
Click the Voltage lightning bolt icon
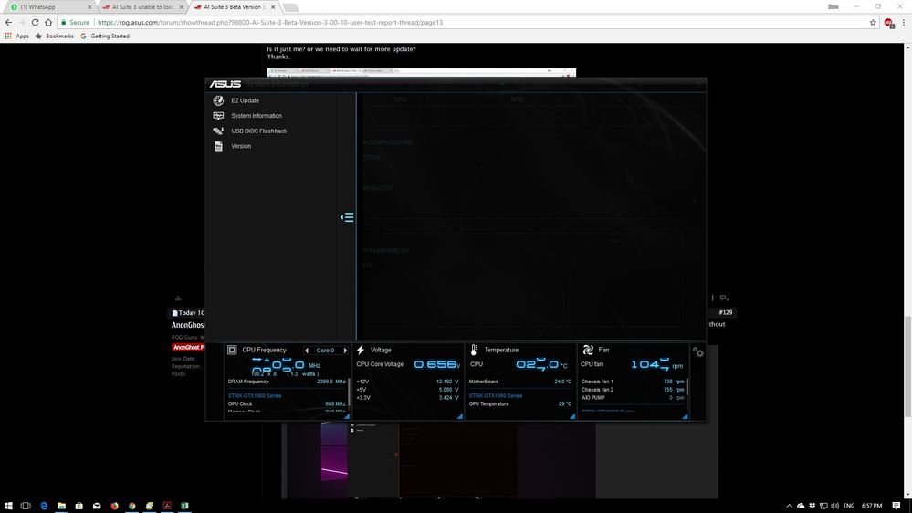(361, 350)
